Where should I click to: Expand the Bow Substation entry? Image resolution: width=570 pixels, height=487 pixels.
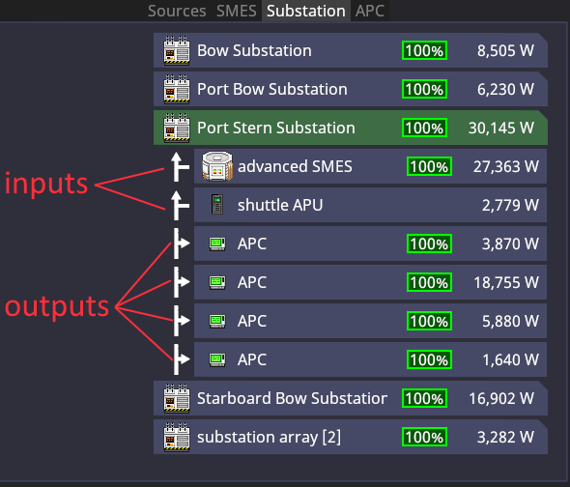click(x=351, y=50)
